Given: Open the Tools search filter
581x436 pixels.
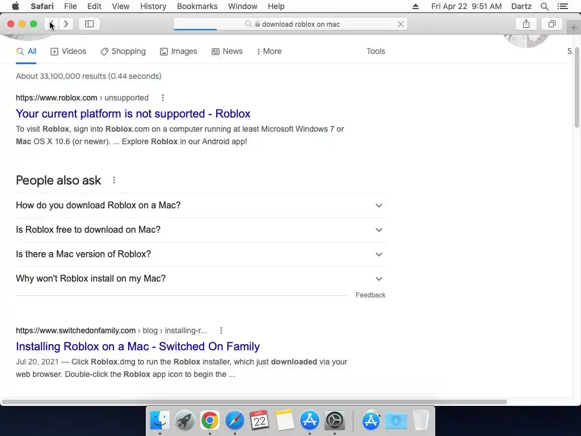Looking at the screenshot, I should [x=376, y=52].
